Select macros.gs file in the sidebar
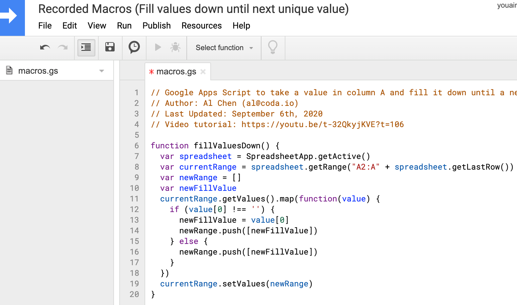The width and height of the screenshot is (517, 305). coord(38,71)
